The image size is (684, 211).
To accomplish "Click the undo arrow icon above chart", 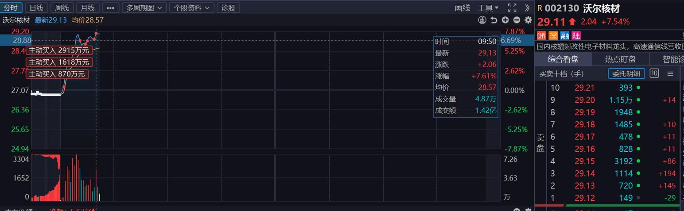I will tap(494, 20).
